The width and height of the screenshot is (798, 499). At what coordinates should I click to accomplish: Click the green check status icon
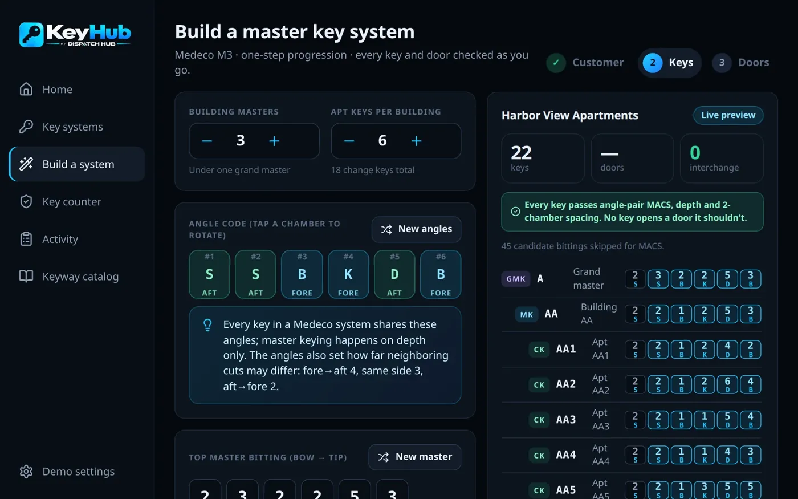click(x=515, y=212)
